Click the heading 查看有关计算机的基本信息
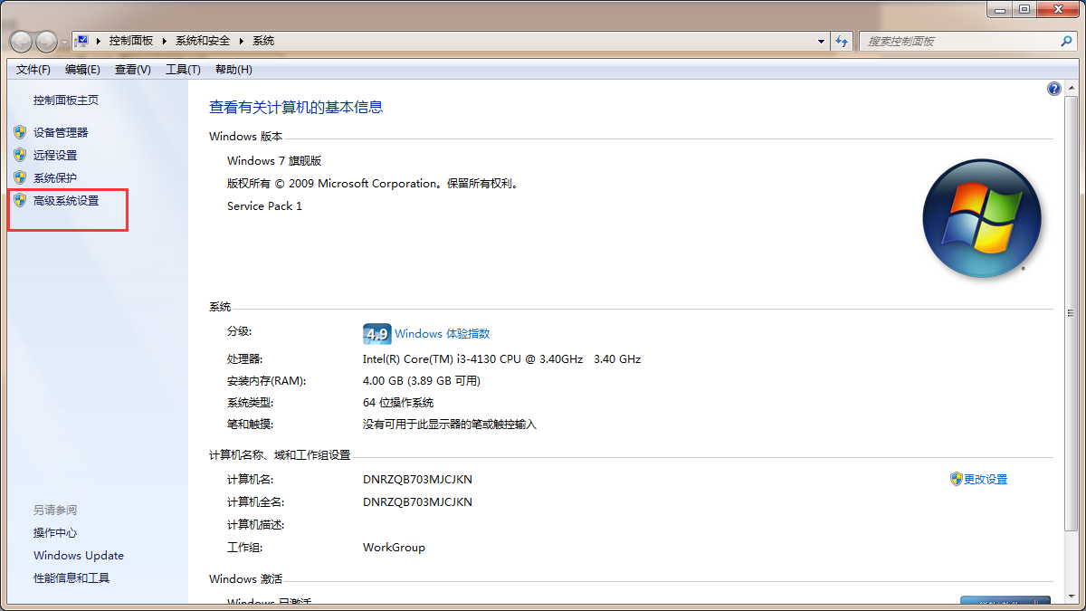 tap(296, 107)
